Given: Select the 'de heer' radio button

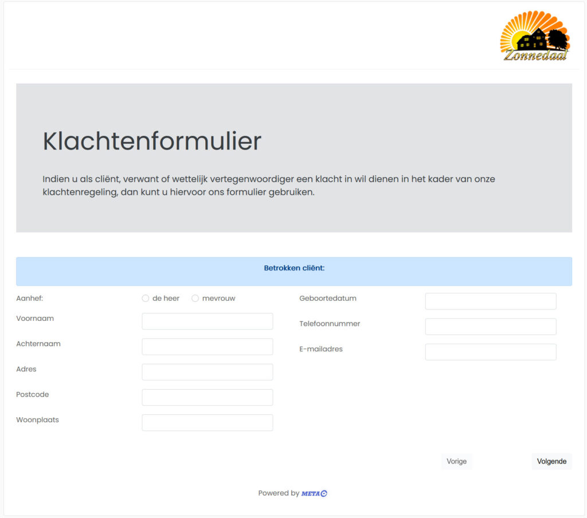Looking at the screenshot, I should tap(146, 299).
